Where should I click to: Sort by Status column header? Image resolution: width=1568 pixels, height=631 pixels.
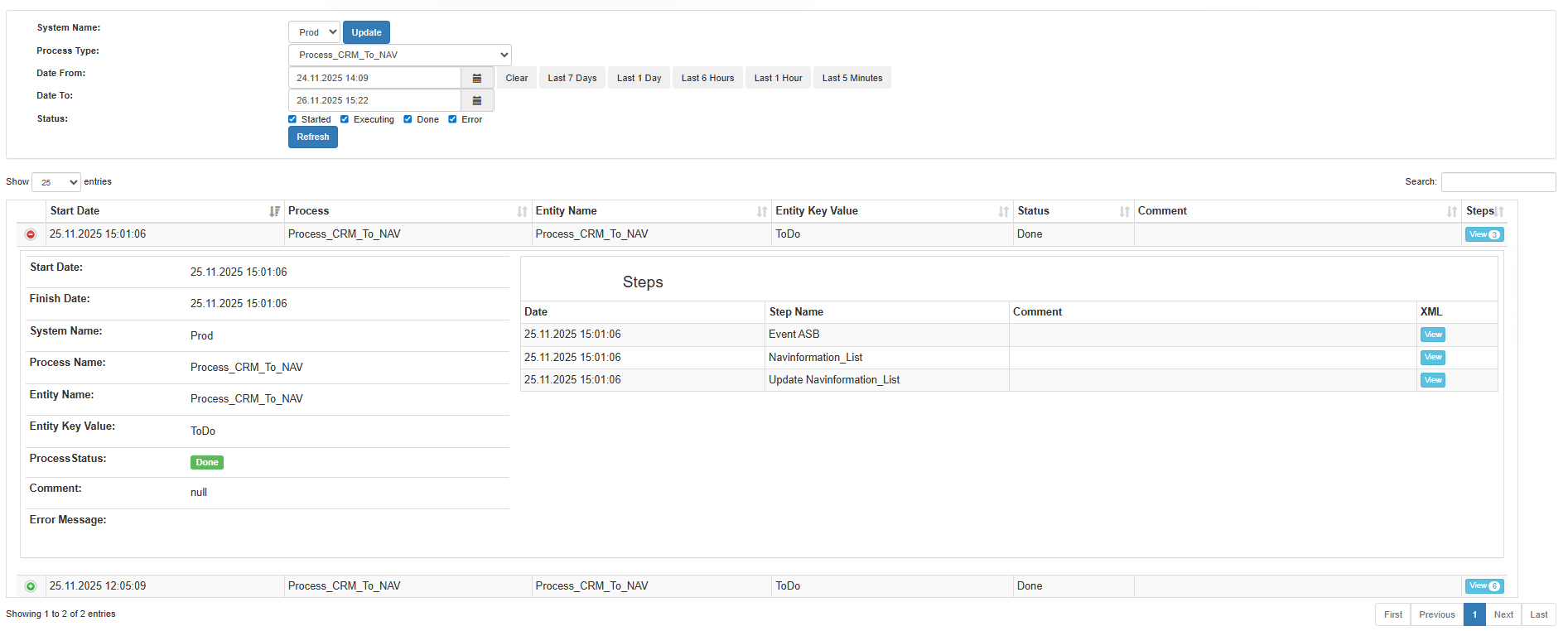[1073, 211]
